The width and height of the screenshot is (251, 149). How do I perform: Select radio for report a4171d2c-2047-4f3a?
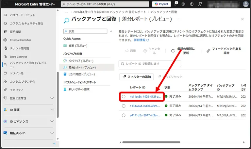124,115
